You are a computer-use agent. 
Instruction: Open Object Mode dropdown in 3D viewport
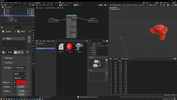coord(117,5)
